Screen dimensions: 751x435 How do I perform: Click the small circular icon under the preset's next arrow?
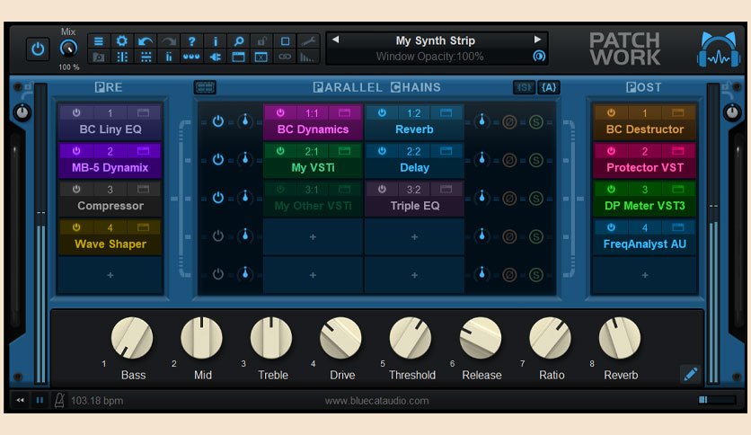538,56
